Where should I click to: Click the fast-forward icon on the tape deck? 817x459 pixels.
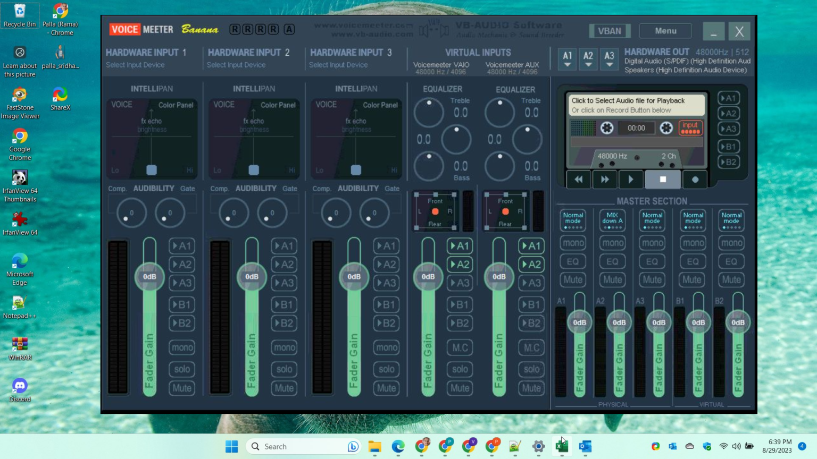[605, 179]
